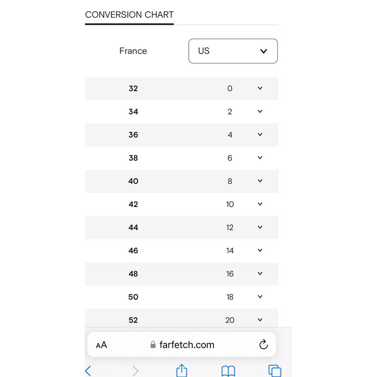Select the France 40 size row

coord(182,181)
